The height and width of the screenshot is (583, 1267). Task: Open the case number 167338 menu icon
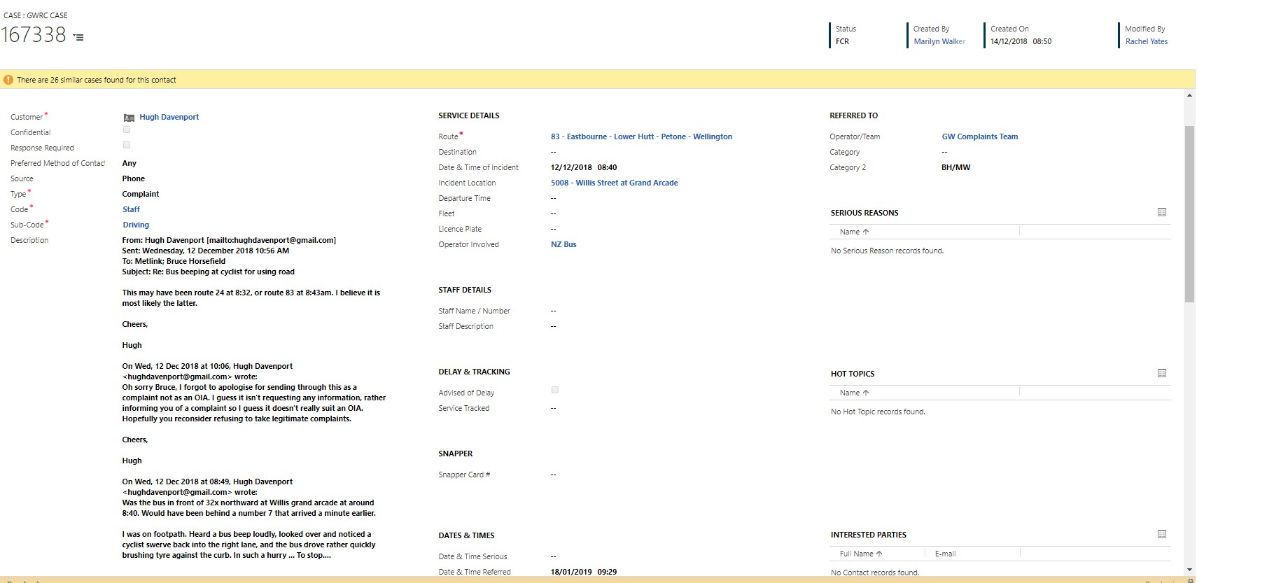pos(79,37)
